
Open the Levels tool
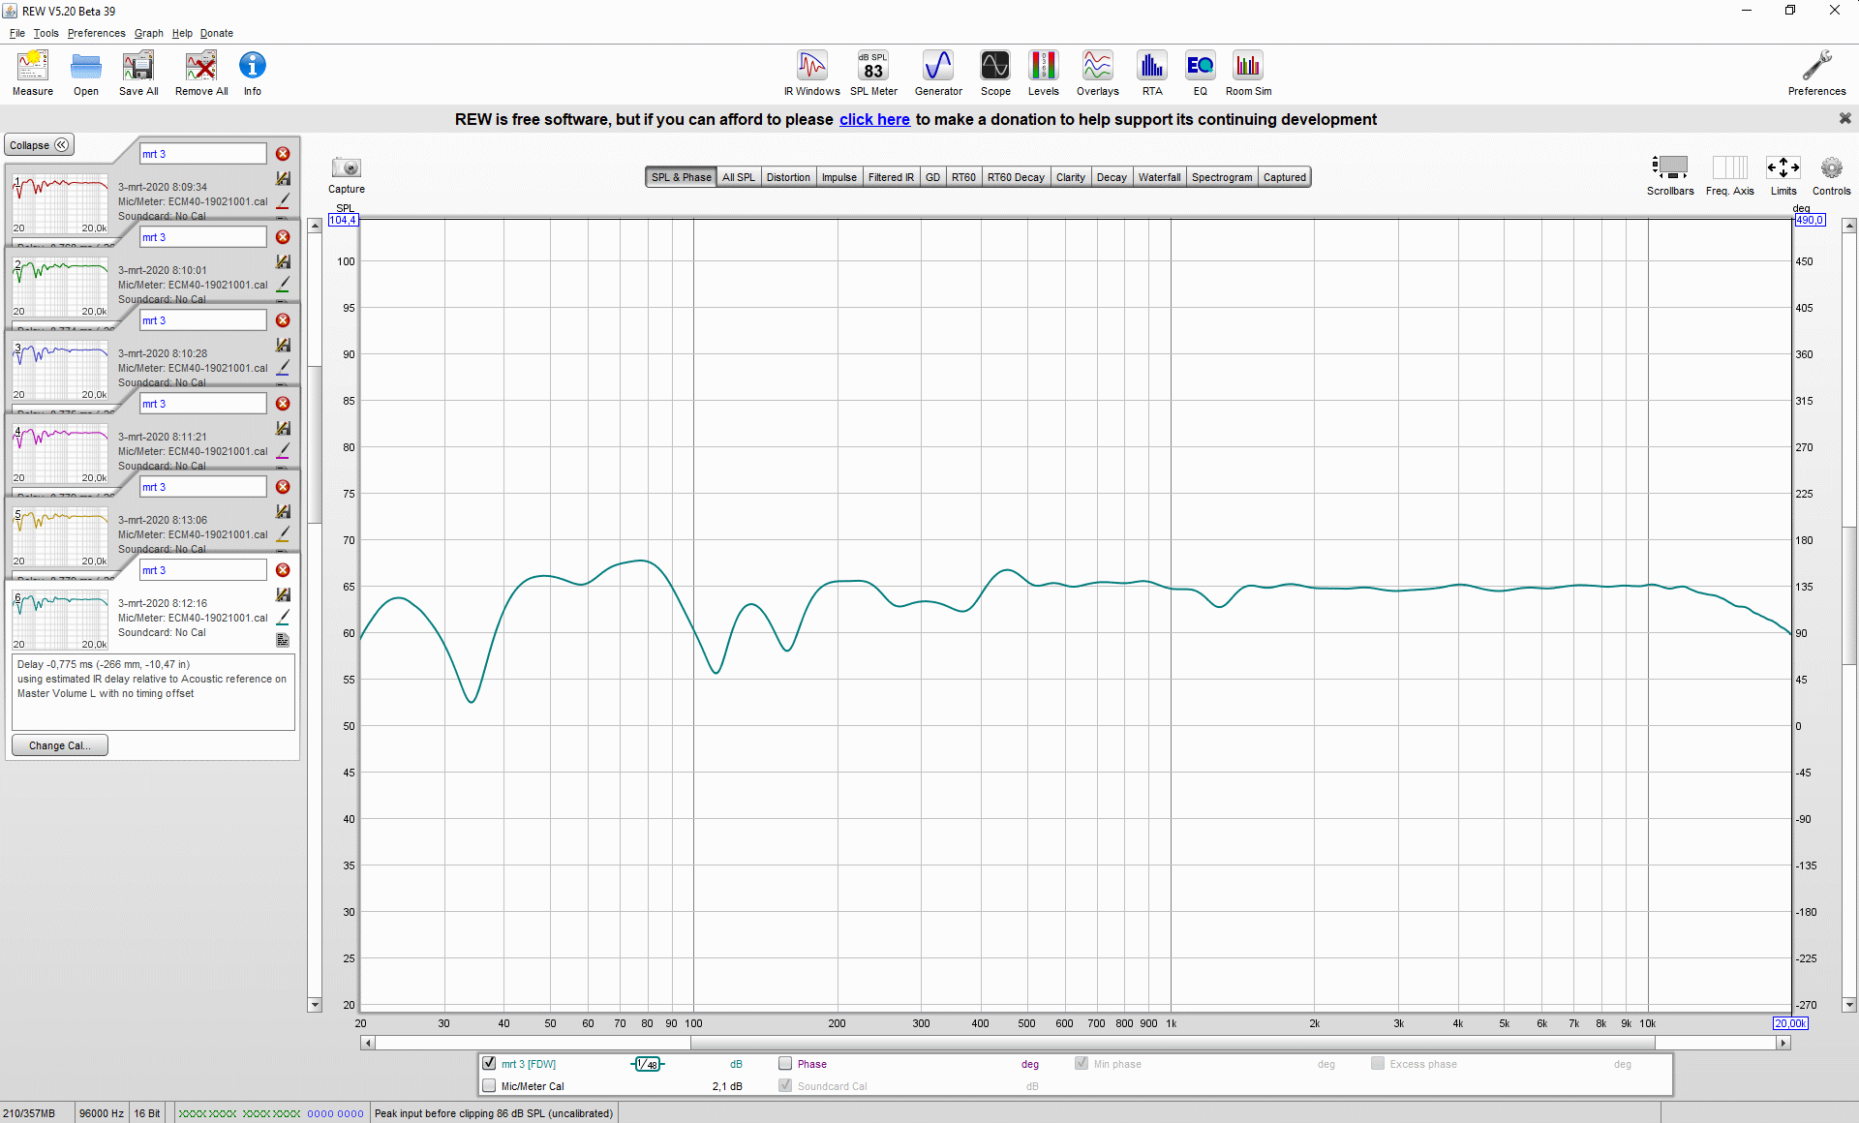click(1043, 74)
